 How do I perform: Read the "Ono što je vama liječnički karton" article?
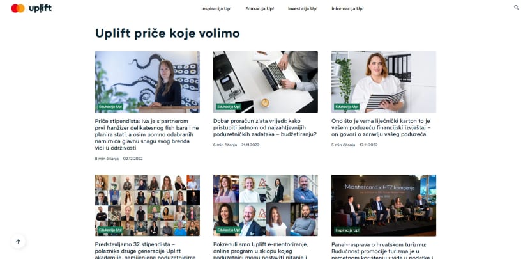click(381, 128)
